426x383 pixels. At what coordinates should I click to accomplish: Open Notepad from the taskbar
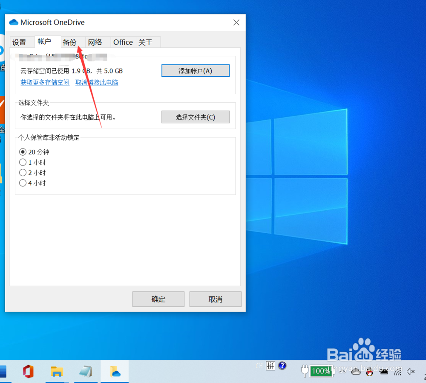86,371
